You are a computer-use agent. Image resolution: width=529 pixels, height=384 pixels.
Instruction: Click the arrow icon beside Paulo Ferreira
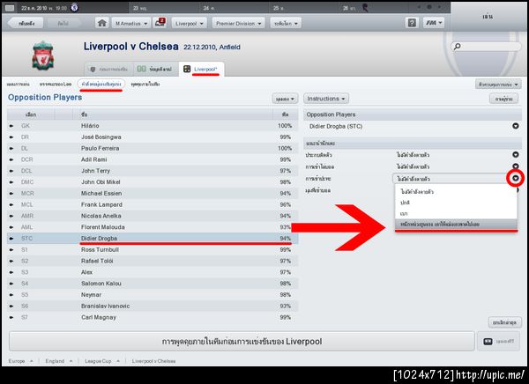click(x=11, y=148)
